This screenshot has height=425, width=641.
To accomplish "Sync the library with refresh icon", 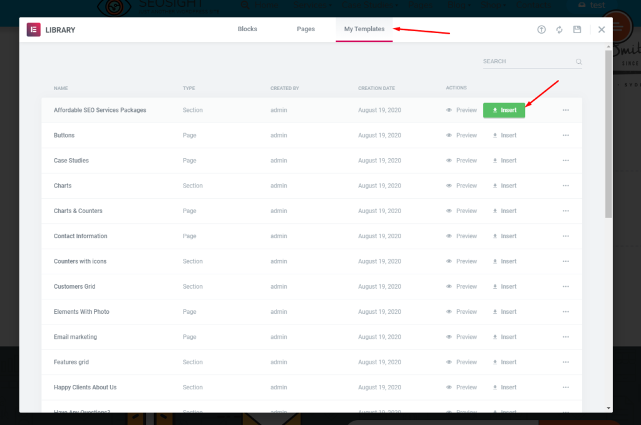I will click(x=559, y=29).
